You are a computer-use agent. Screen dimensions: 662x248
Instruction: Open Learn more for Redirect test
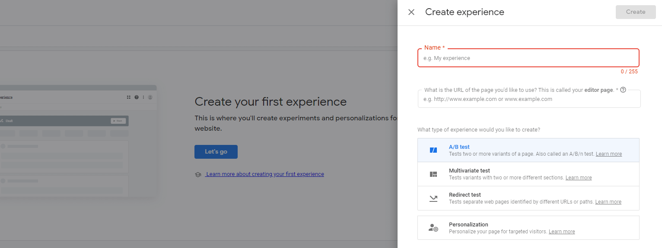(608, 202)
